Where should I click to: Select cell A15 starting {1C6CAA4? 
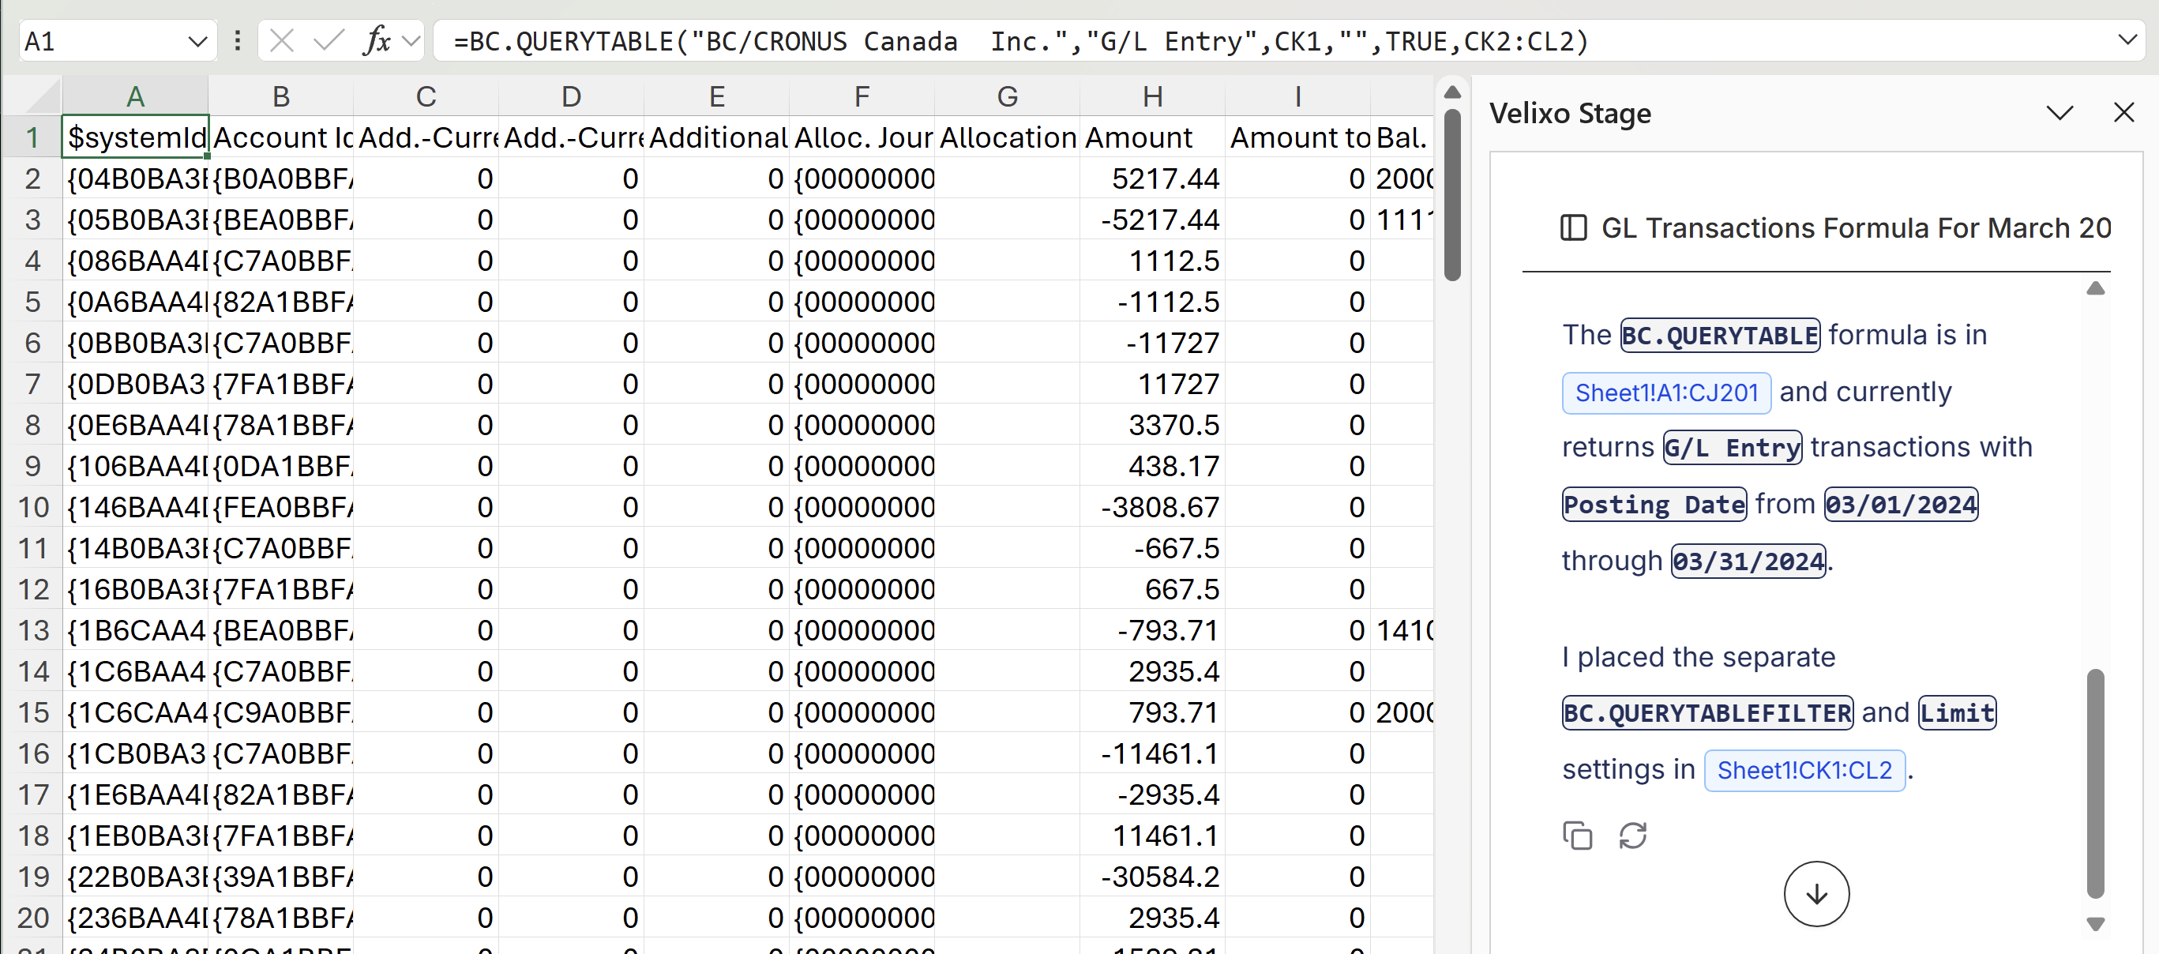(135, 712)
